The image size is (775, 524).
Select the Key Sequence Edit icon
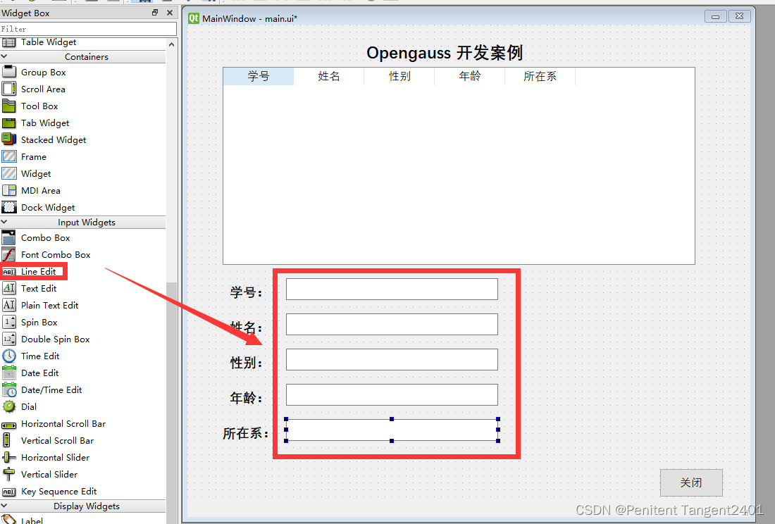[9, 492]
